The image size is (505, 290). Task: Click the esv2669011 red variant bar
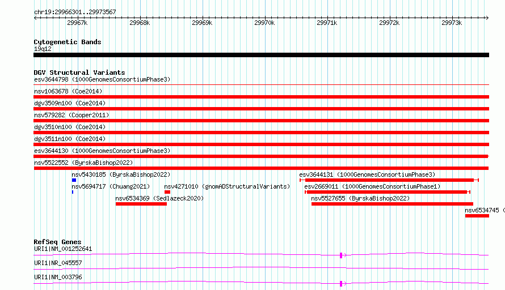tap(388, 192)
